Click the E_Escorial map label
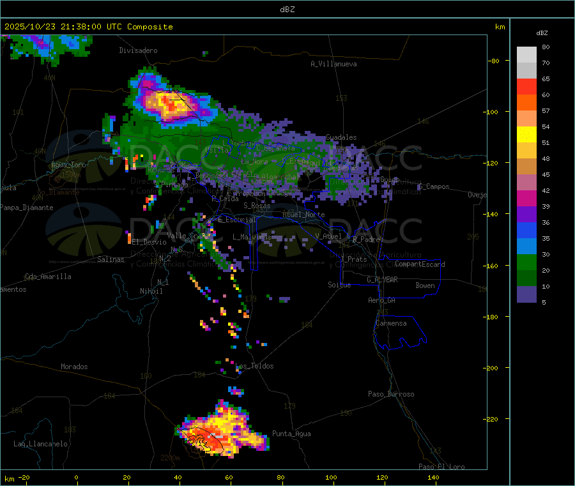 [237, 220]
